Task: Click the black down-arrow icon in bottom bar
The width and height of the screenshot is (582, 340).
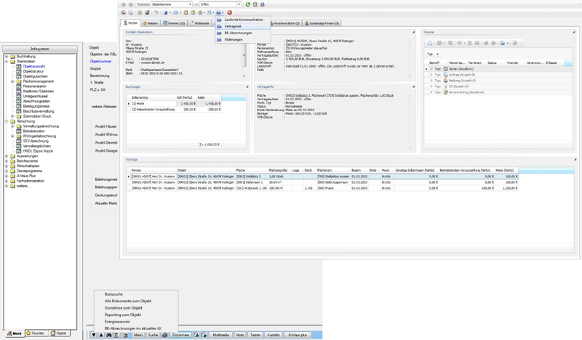Action: (95, 335)
